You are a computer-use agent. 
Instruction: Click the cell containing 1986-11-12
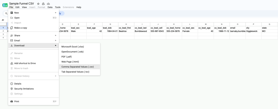pyautogui.click(x=222, y=31)
